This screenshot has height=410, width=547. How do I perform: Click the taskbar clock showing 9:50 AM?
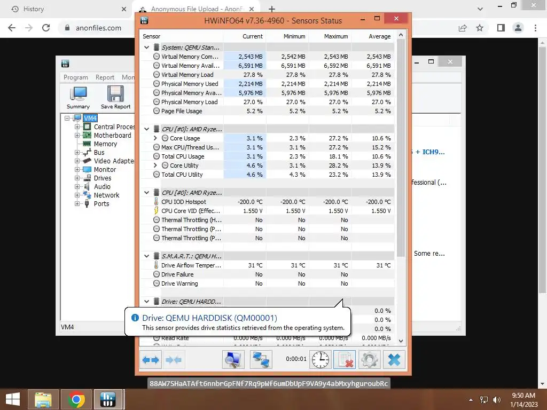[523, 400]
